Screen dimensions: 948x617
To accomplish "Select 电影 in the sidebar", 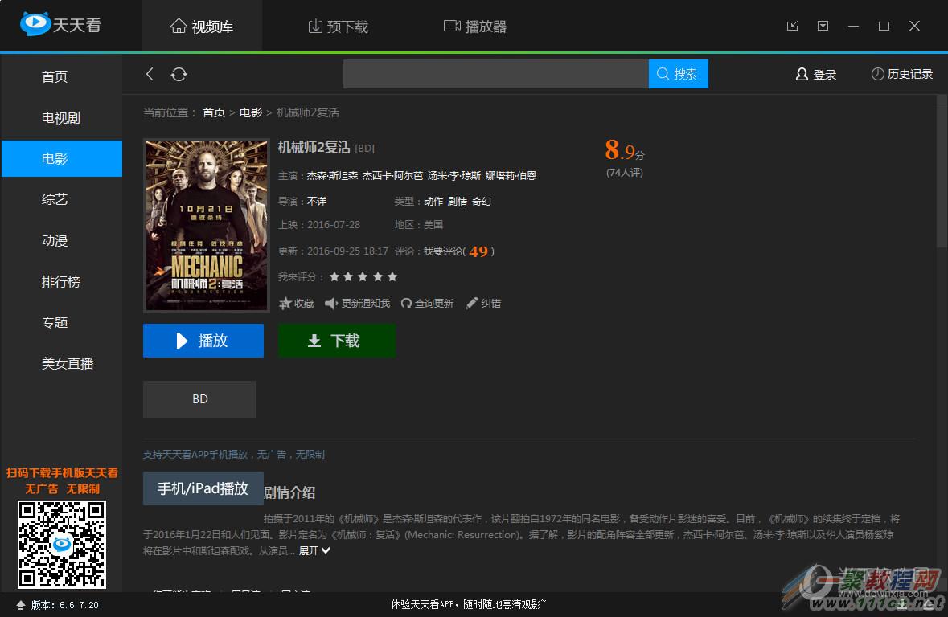I will [x=62, y=159].
